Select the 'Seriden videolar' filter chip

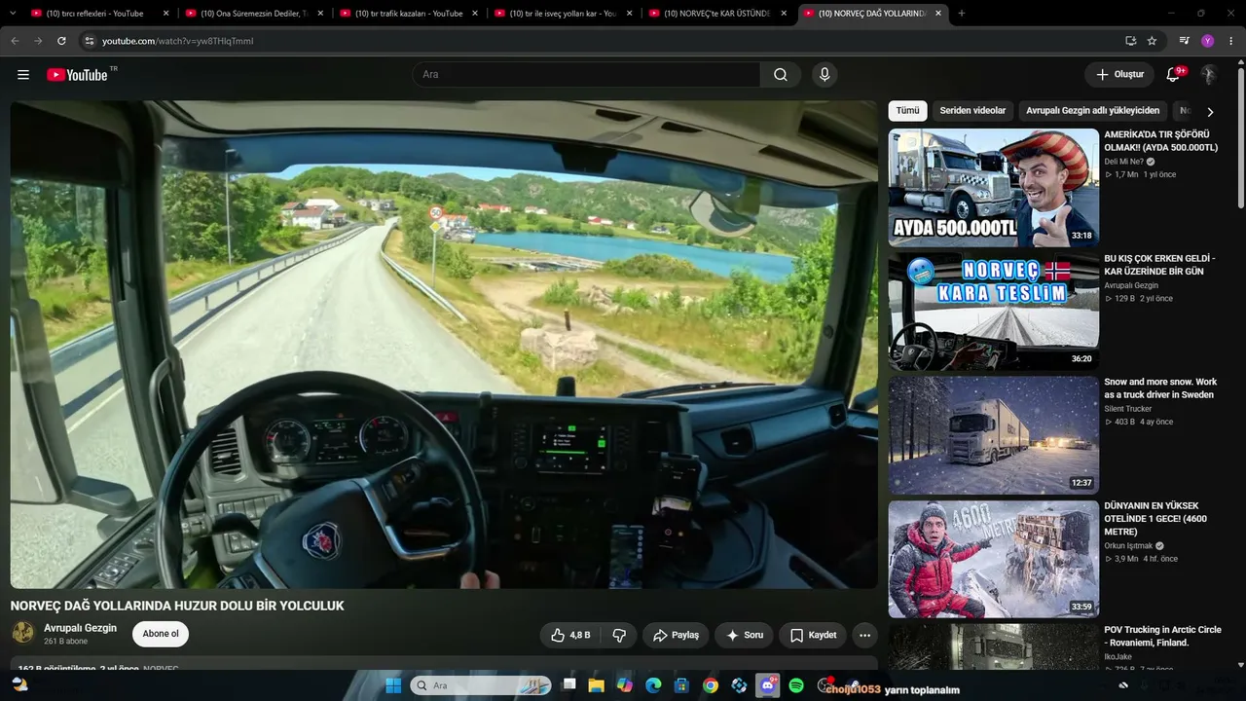[x=972, y=111]
